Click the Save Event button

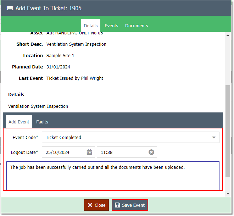click(130, 205)
